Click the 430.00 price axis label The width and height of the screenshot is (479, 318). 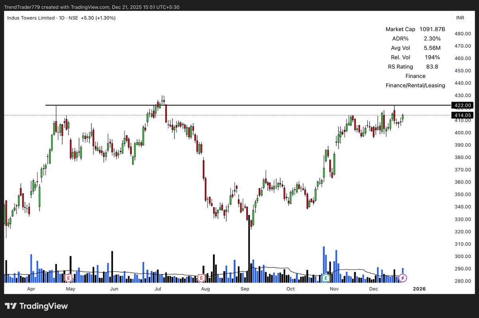point(463,95)
